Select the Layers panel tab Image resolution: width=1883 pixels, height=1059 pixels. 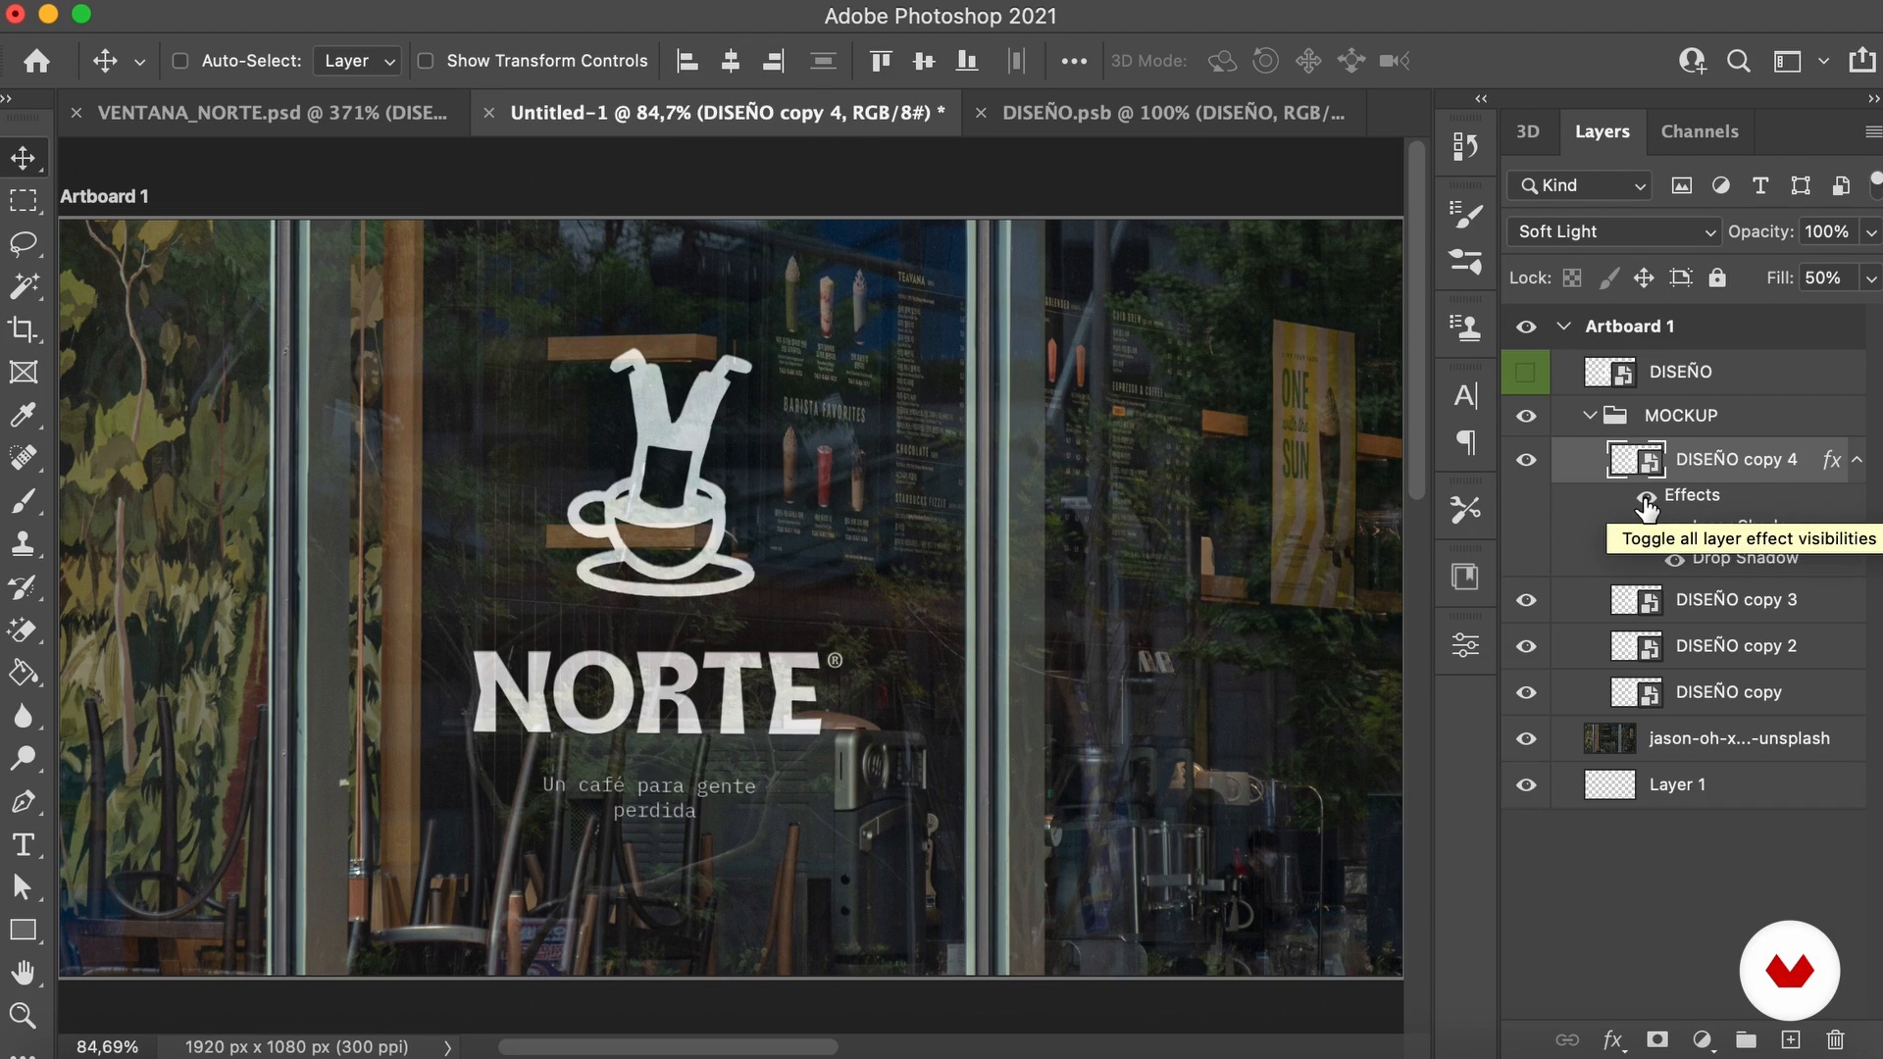pos(1602,131)
